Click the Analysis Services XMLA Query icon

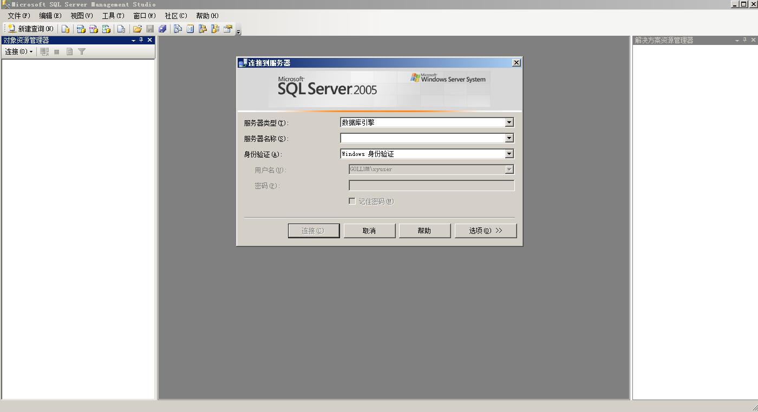(106, 29)
